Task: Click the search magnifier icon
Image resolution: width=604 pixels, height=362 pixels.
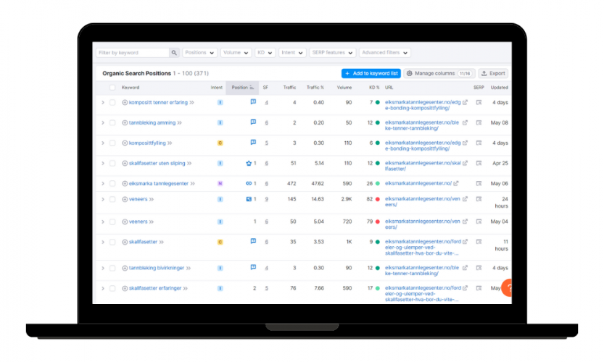Action: pos(174,53)
